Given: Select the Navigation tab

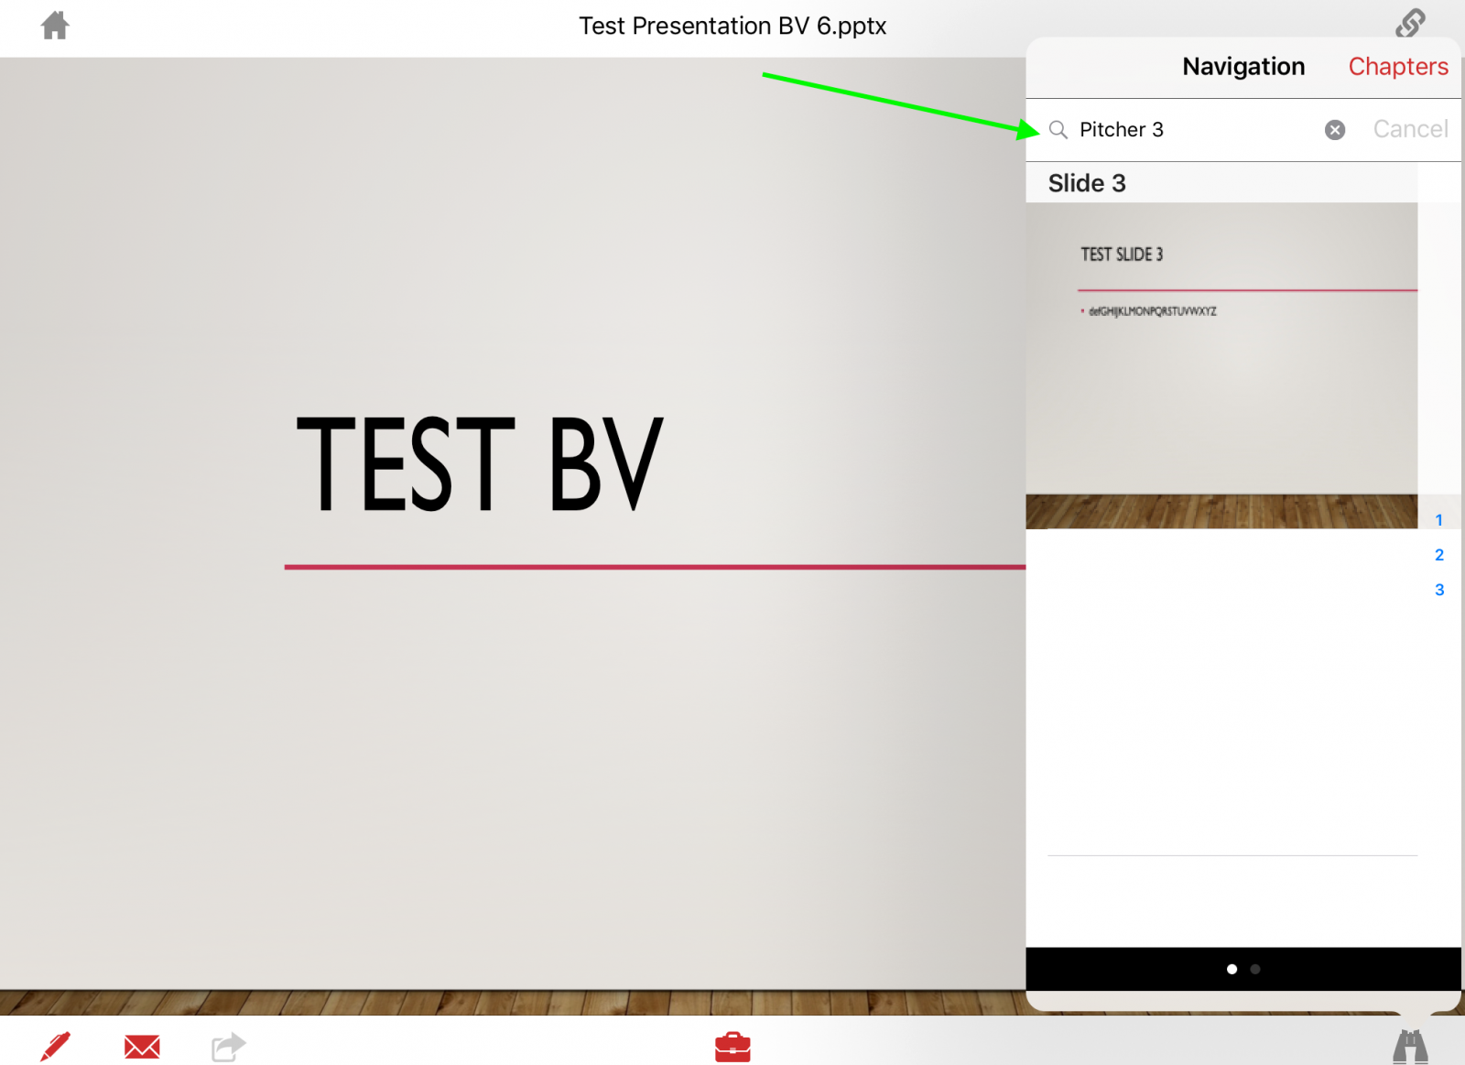Looking at the screenshot, I should coord(1243,67).
